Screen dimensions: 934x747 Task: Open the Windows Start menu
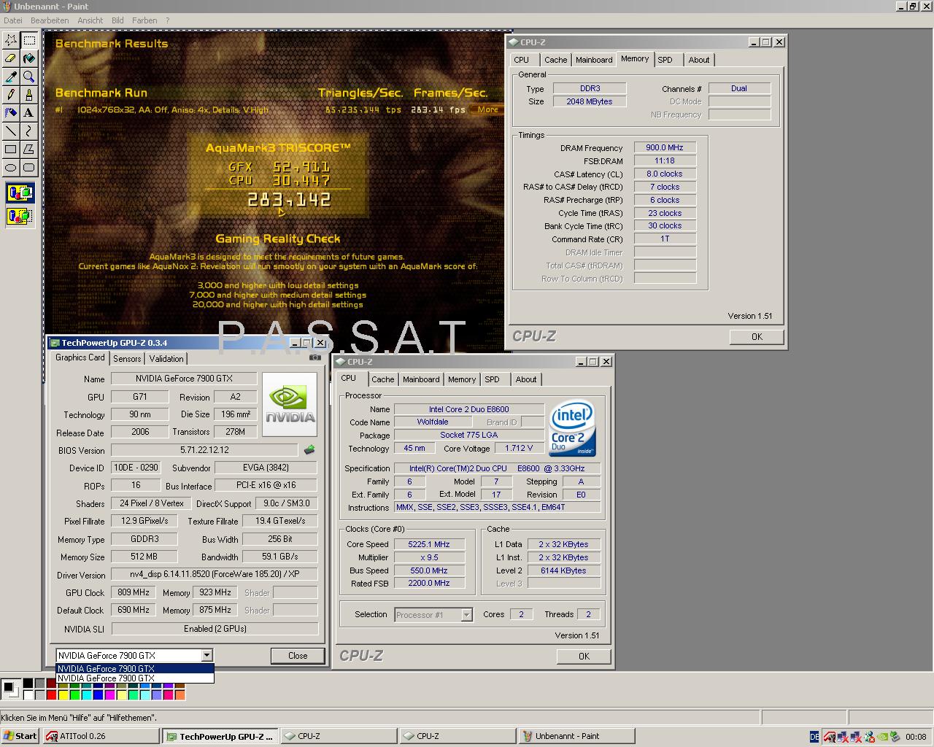(x=20, y=736)
